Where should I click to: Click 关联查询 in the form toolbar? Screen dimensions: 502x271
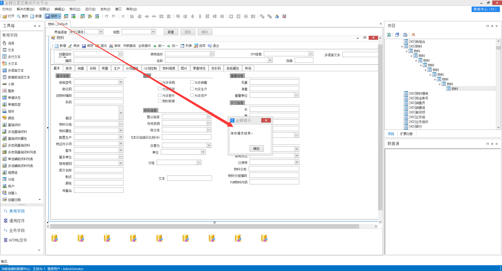click(129, 46)
